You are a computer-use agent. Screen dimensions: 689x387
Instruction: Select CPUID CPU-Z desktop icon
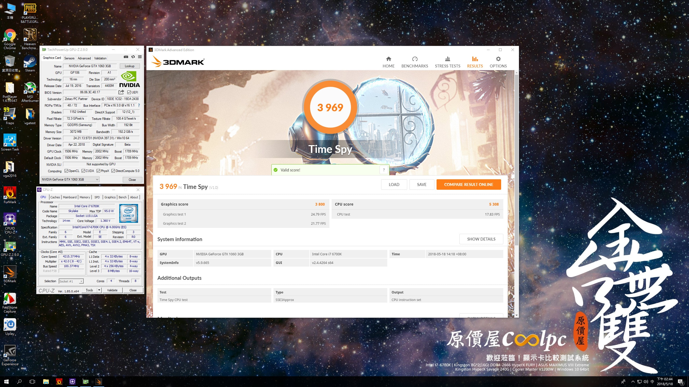[10, 224]
